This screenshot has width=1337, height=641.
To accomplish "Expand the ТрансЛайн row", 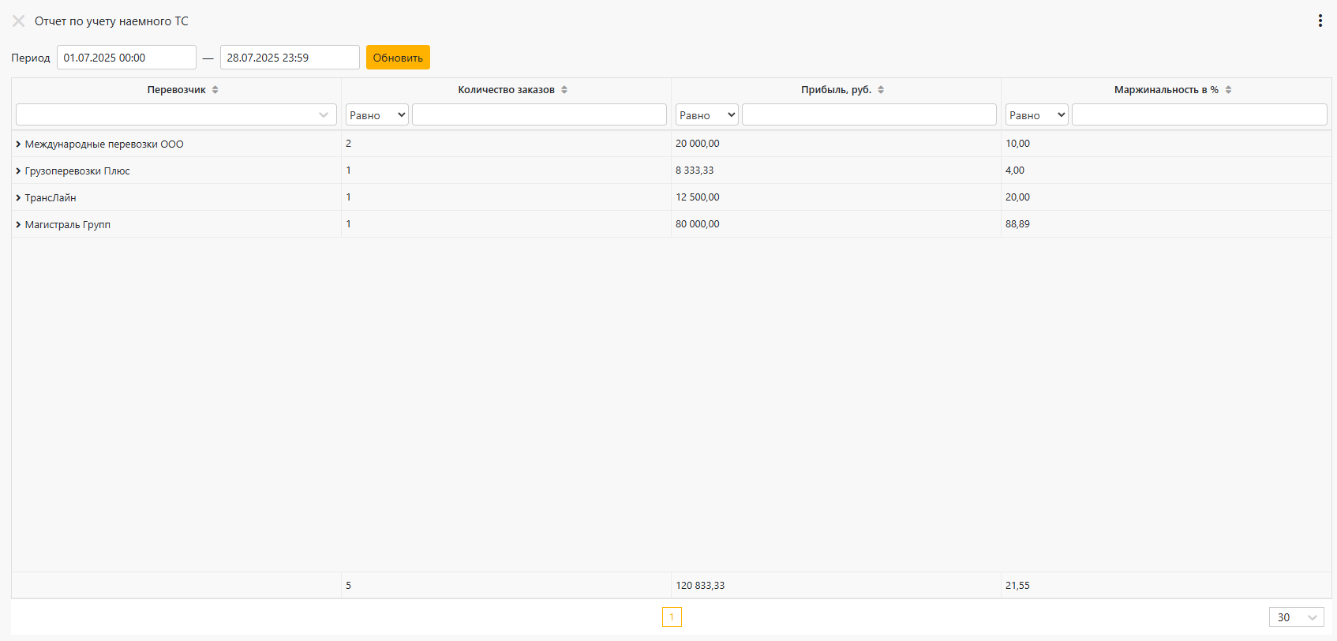I will (18, 198).
